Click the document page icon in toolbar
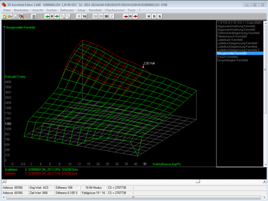 (34, 17)
